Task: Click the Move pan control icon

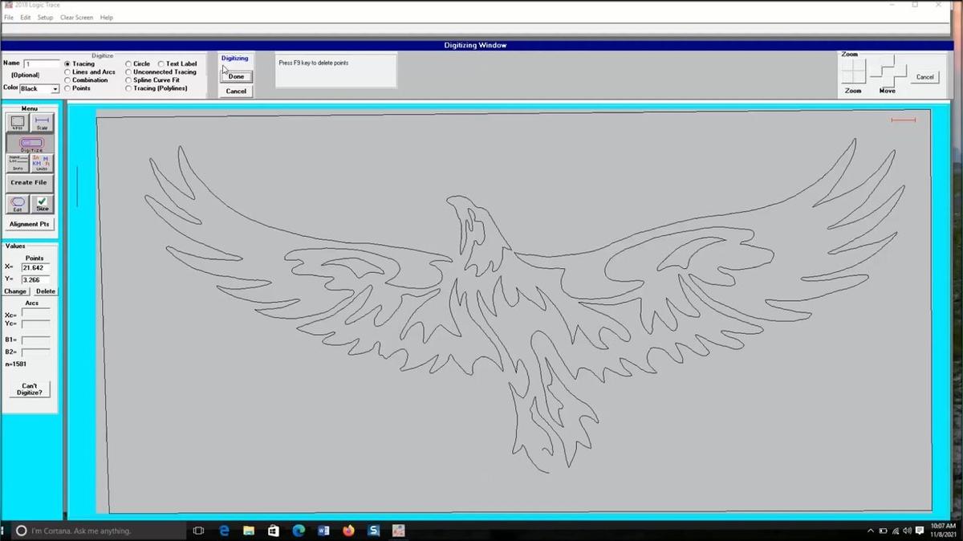Action: [888, 72]
